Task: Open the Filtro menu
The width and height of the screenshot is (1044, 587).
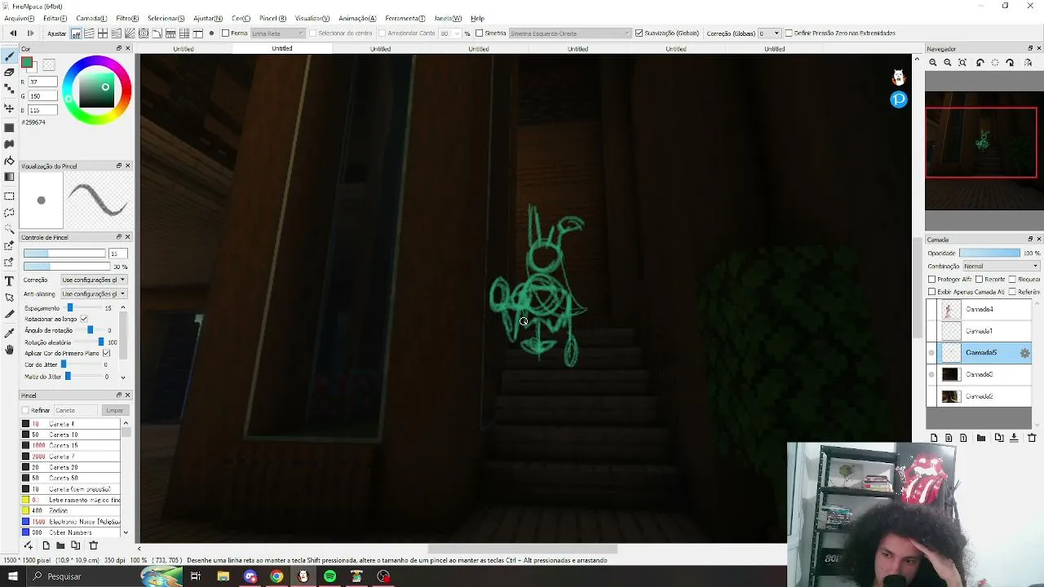Action: click(127, 18)
